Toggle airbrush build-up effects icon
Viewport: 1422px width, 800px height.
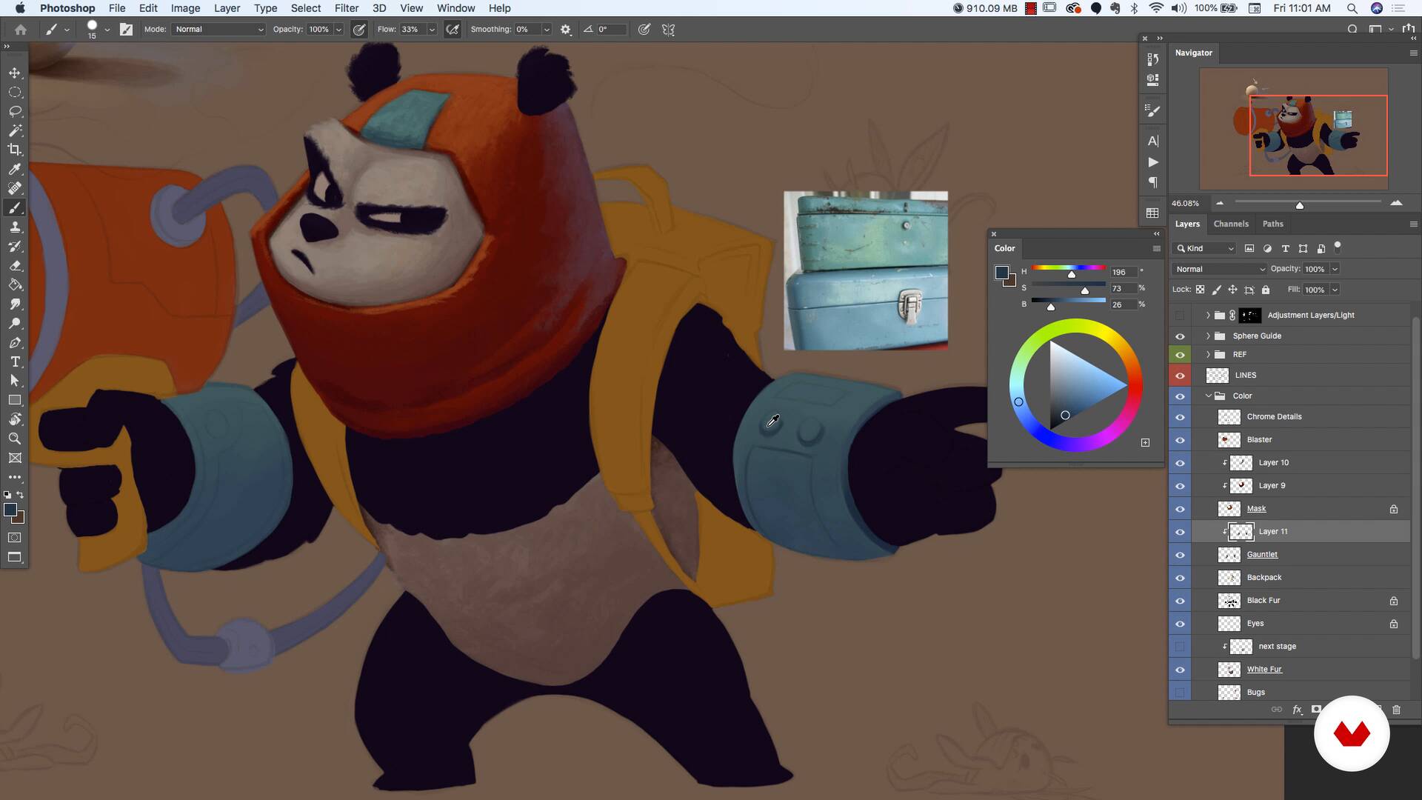(453, 30)
